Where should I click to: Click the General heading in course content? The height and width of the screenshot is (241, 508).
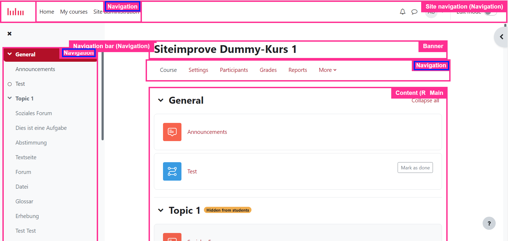(186, 100)
